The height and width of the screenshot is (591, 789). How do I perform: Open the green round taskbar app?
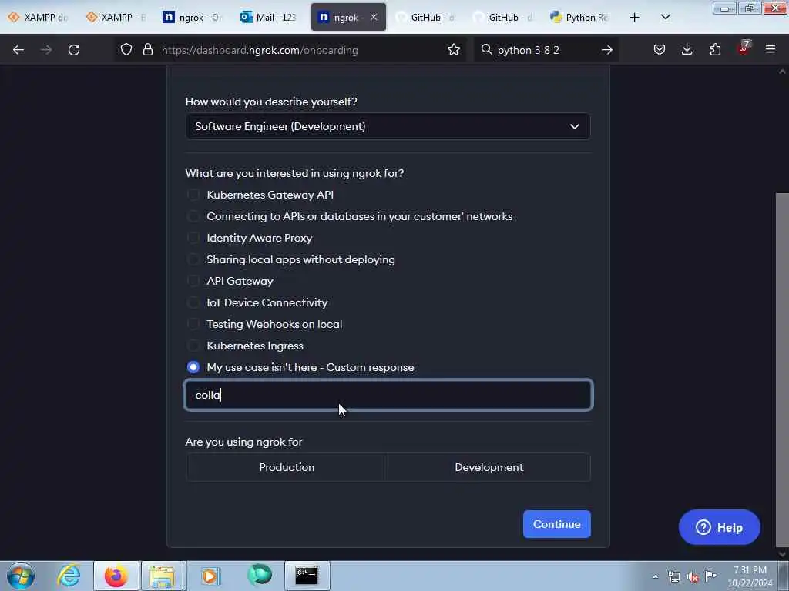[259, 575]
